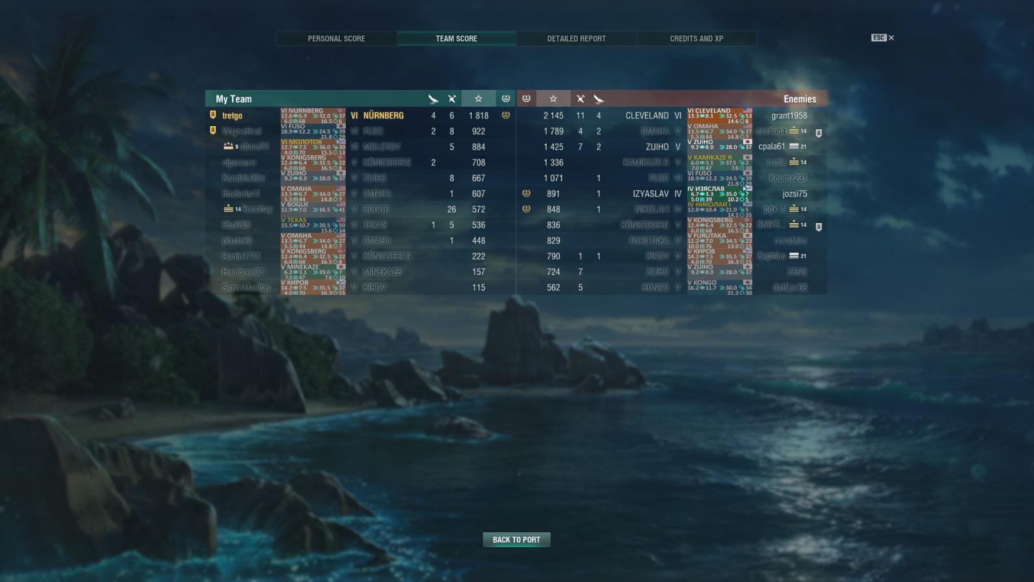This screenshot has width=1034, height=582.
Task: Sort My Team by ships destroyed icon
Action: pyautogui.click(x=433, y=99)
